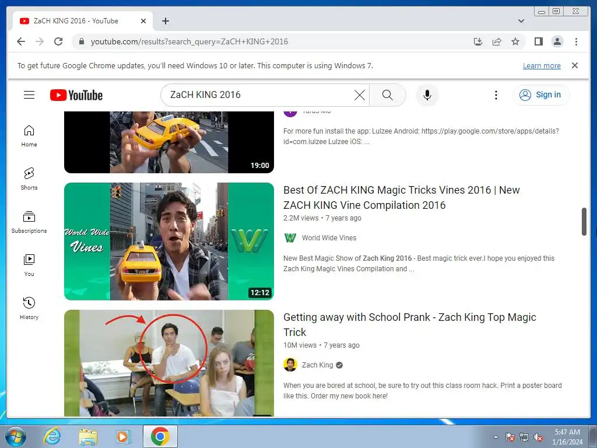This screenshot has width=597, height=448.
Task: Click the Chrome taskbar button
Action: click(x=160, y=436)
